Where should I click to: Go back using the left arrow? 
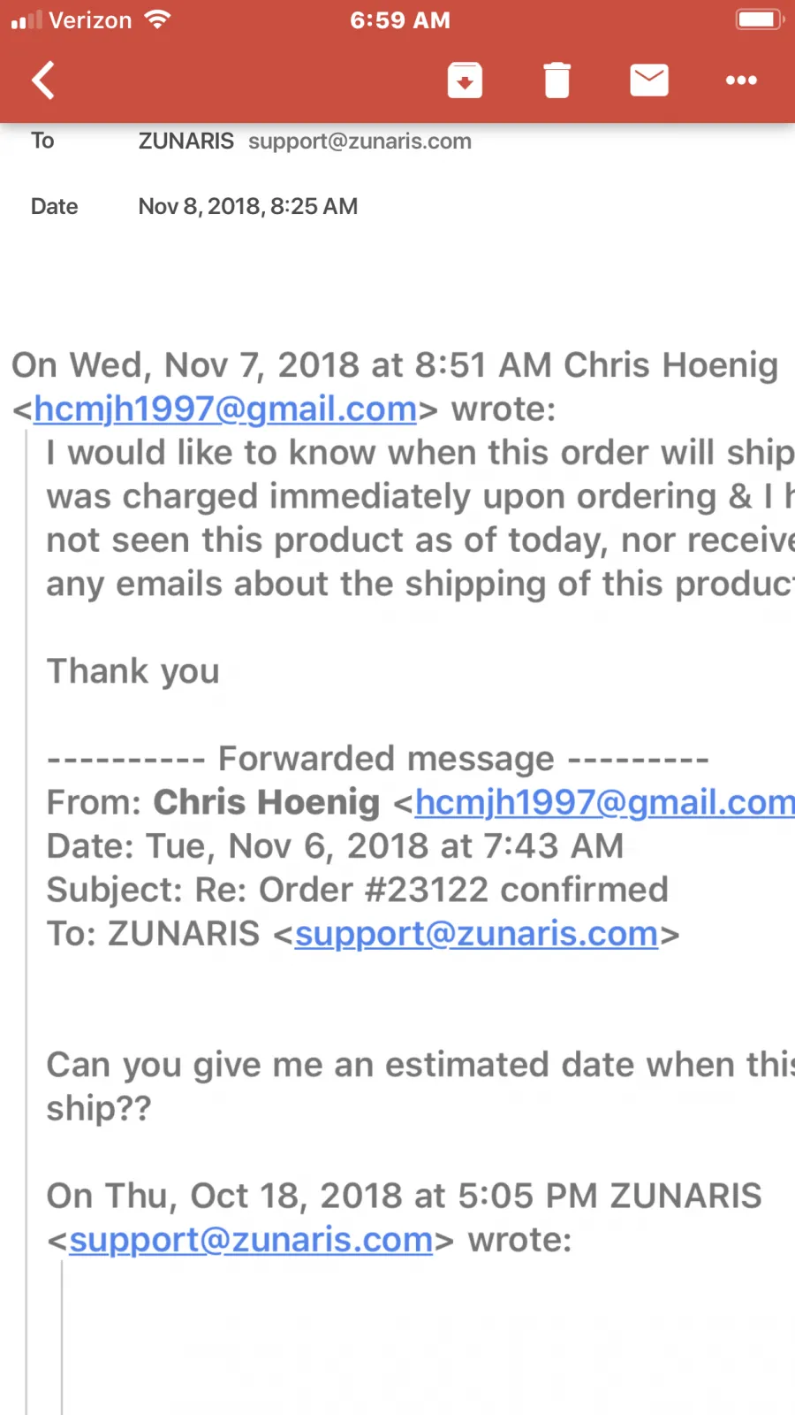pyautogui.click(x=43, y=80)
